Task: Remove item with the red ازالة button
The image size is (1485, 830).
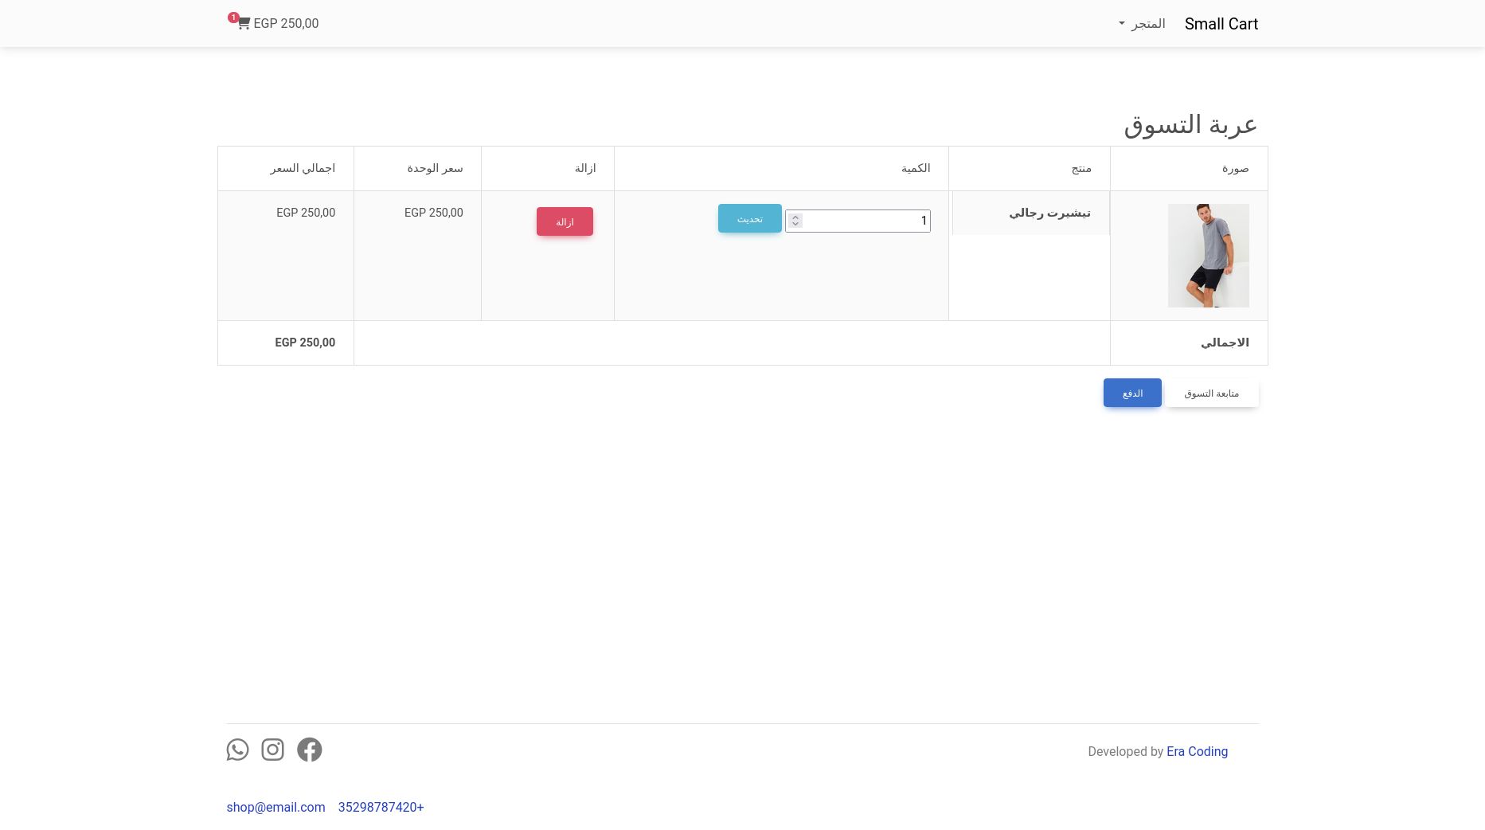Action: click(565, 221)
